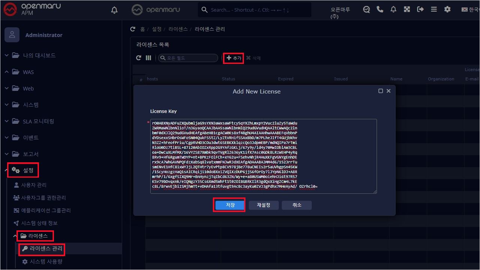Maximize the Add New License dialog
Screen dimensions: 480x270
tap(381, 91)
